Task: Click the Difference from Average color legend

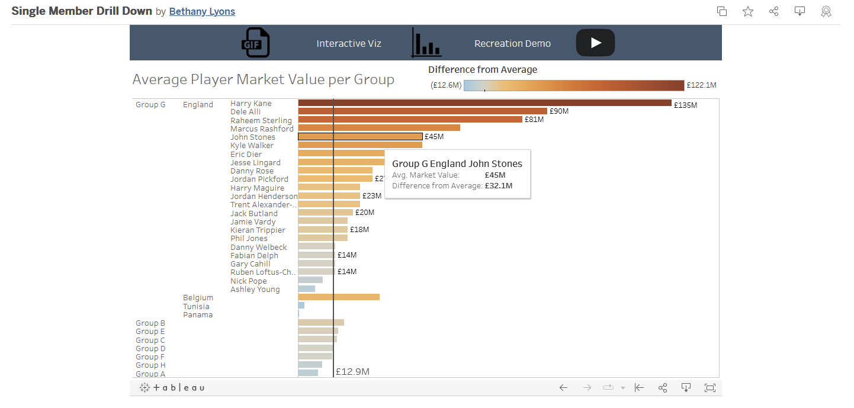Action: pyautogui.click(x=573, y=85)
